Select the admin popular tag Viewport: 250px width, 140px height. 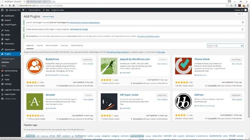(x=30, y=135)
